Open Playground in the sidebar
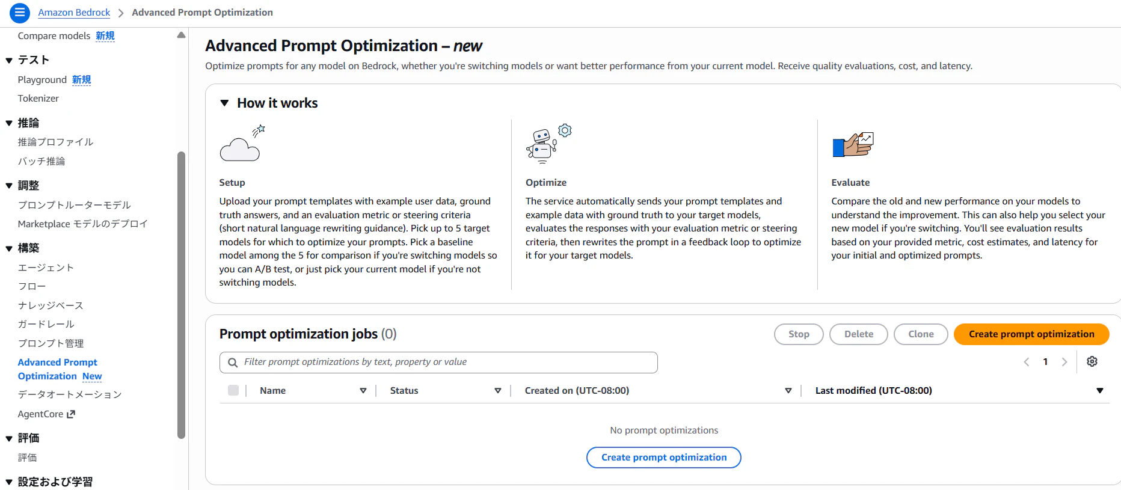1121x490 pixels. pyautogui.click(x=42, y=80)
